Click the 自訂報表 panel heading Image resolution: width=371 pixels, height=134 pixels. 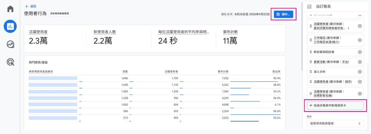pos(324,7)
